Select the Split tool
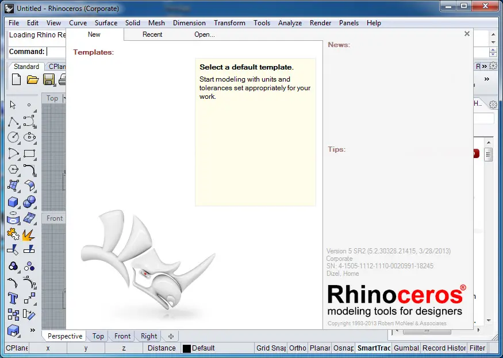 [x=29, y=249]
